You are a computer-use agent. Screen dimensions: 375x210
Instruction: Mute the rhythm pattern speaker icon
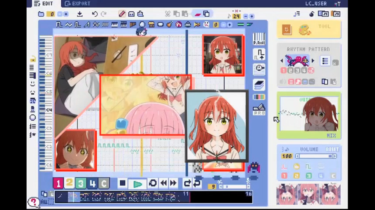(283, 82)
